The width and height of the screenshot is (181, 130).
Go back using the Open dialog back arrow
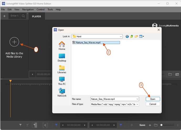tap(127, 37)
